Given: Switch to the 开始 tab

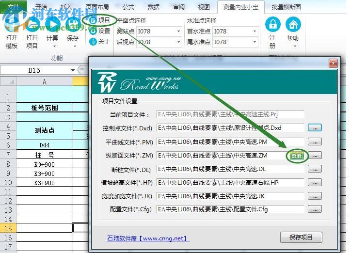Looking at the screenshot, I should (x=41, y=7).
